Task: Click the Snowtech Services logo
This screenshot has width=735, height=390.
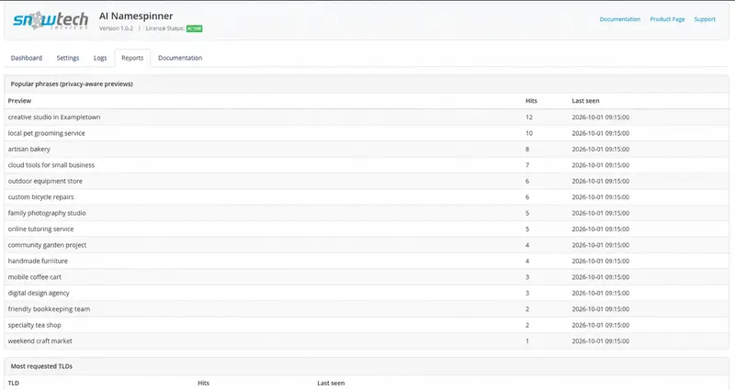Action: click(x=51, y=20)
